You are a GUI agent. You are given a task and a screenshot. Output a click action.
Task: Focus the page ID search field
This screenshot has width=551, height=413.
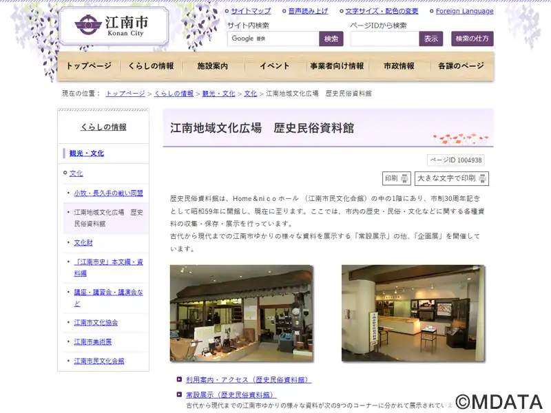click(x=384, y=39)
